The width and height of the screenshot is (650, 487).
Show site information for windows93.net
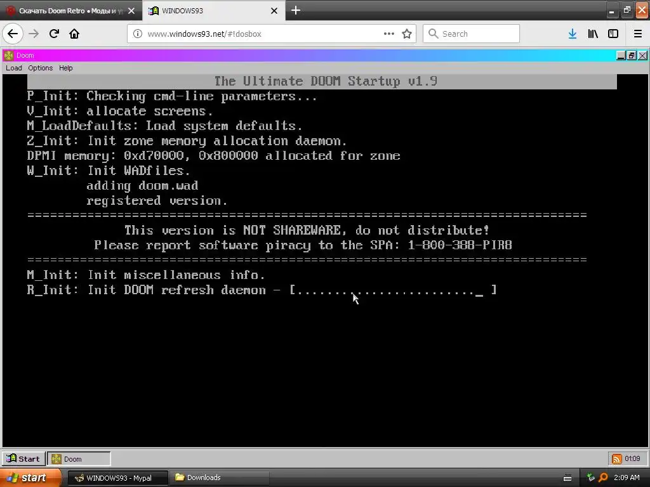coord(137,34)
